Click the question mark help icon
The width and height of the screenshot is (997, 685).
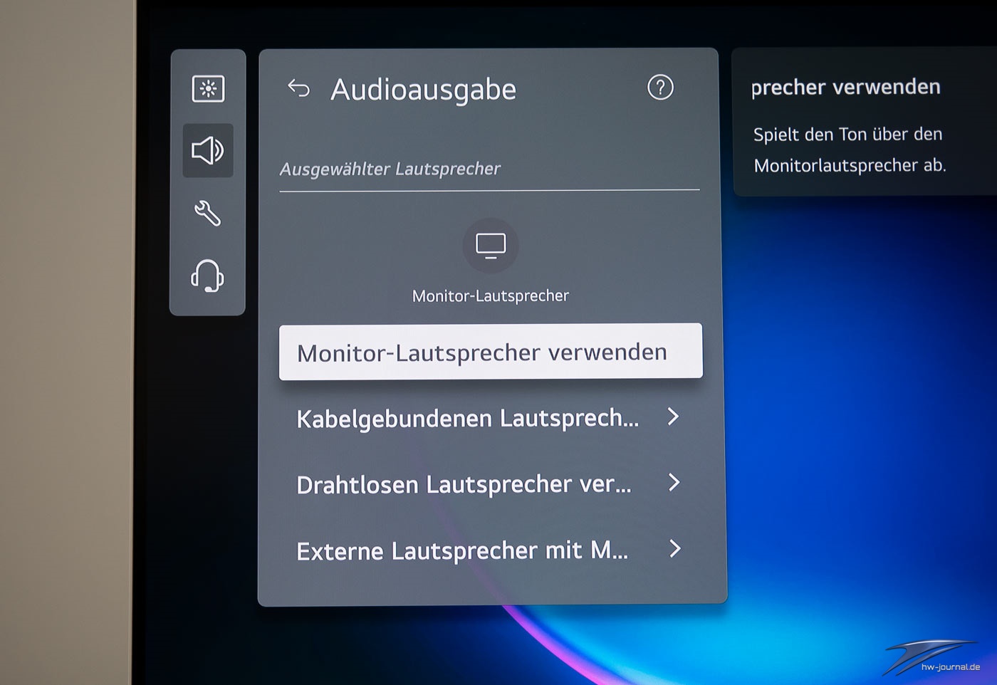pos(660,88)
